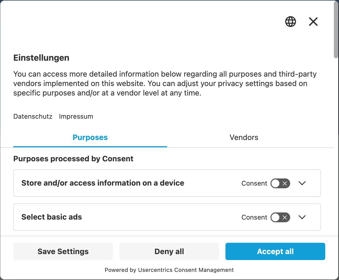Close the privacy settings dialog
This screenshot has height=280, width=339.
pos(313,22)
